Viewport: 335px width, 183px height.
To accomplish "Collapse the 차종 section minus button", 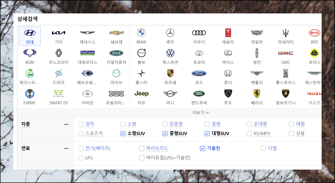I will tap(66, 124).
